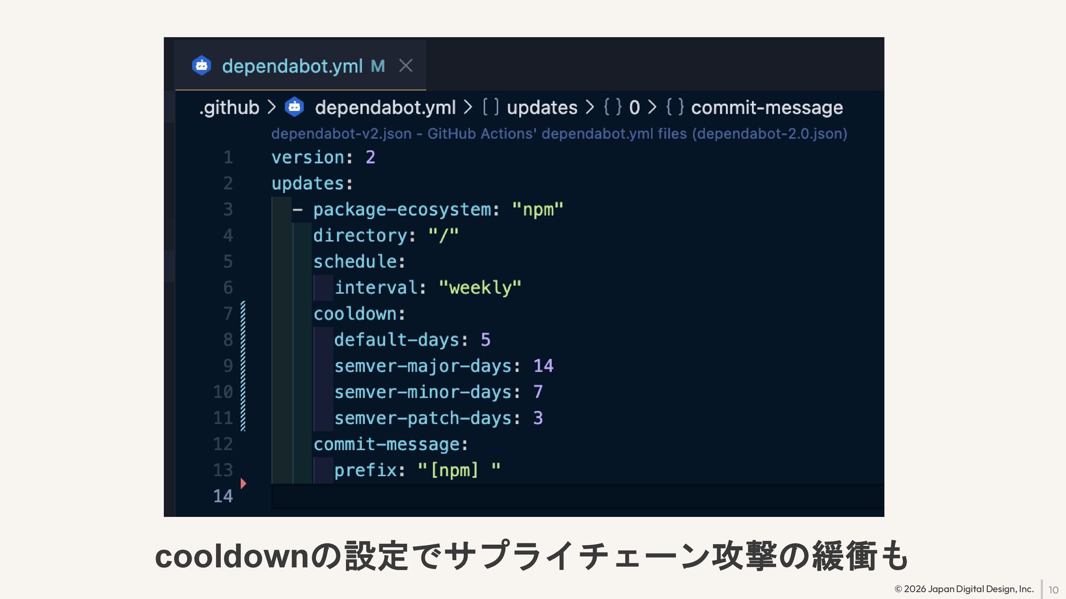The image size is (1066, 599).
Task: Click the red arrow gutter marker
Action: pyautogui.click(x=243, y=484)
